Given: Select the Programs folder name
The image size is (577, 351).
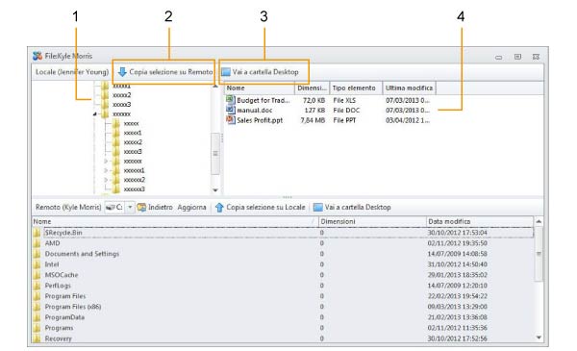Looking at the screenshot, I should click(59, 328).
